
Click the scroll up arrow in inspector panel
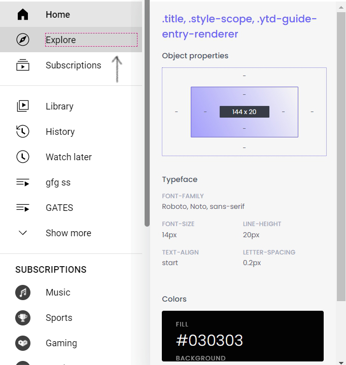(x=341, y=8)
